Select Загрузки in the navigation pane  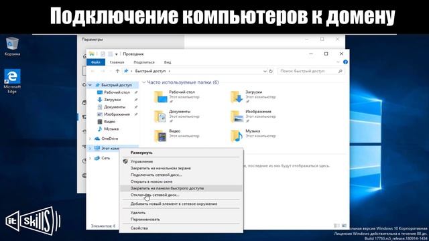[112, 100]
